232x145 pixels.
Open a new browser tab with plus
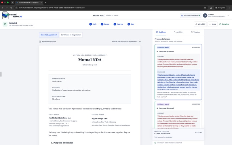45,3
